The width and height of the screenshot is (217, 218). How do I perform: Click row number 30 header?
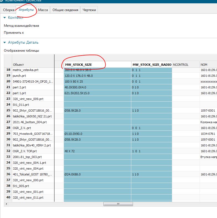tap(8, 140)
